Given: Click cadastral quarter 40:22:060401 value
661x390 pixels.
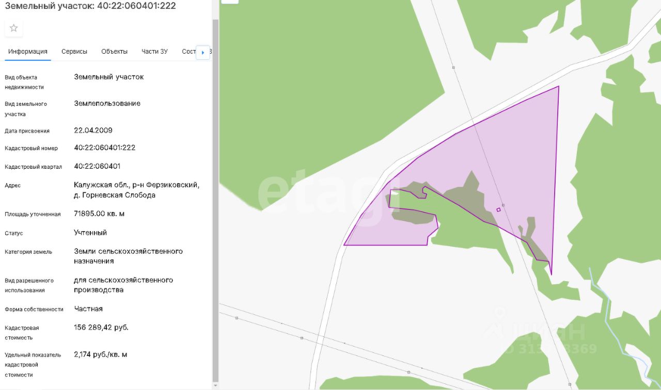Looking at the screenshot, I should coord(97,166).
